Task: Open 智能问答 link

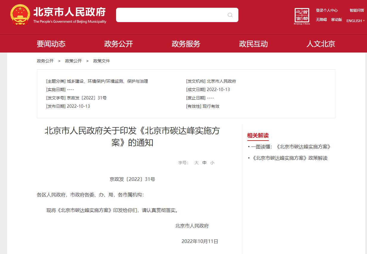Action: click(x=357, y=10)
